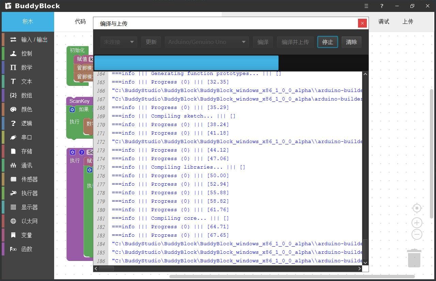Open the 调试 menu item
This screenshot has width=436, height=281.
click(384, 21)
